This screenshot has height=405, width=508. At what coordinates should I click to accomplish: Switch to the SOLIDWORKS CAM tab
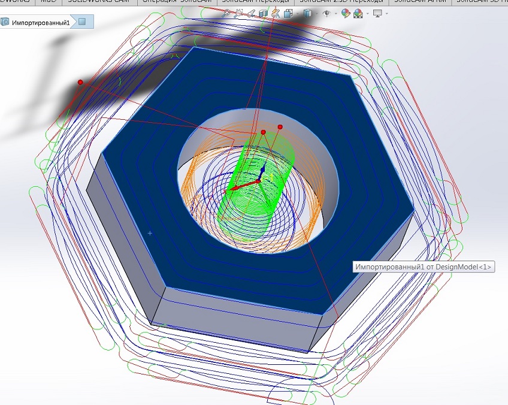coord(98,2)
